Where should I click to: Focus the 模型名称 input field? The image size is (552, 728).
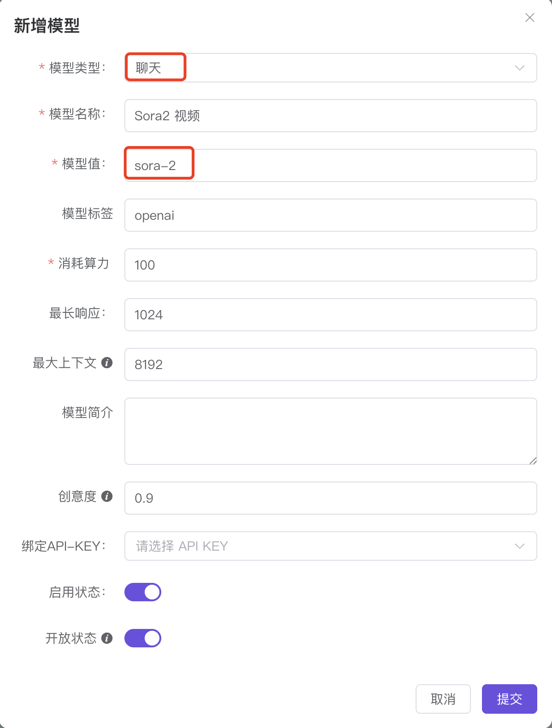pyautogui.click(x=330, y=116)
